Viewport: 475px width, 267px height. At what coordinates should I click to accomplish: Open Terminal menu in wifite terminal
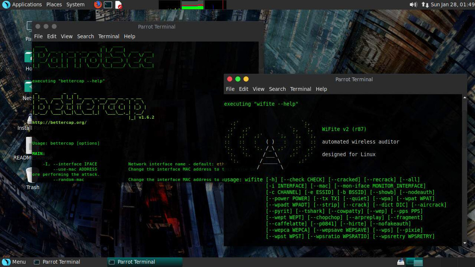[x=301, y=89]
